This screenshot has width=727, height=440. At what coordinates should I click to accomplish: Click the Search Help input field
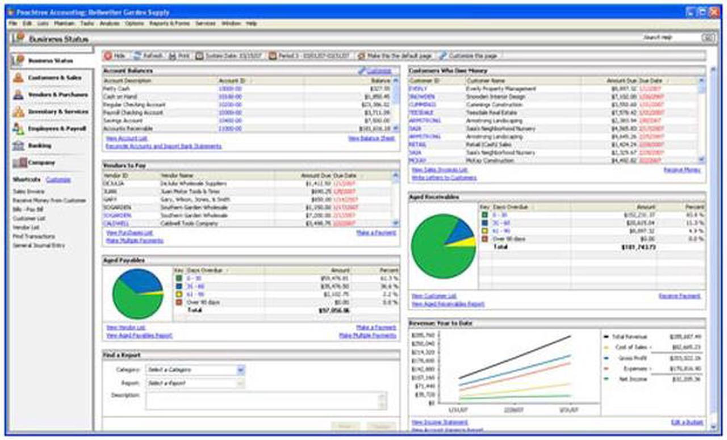[x=671, y=37]
